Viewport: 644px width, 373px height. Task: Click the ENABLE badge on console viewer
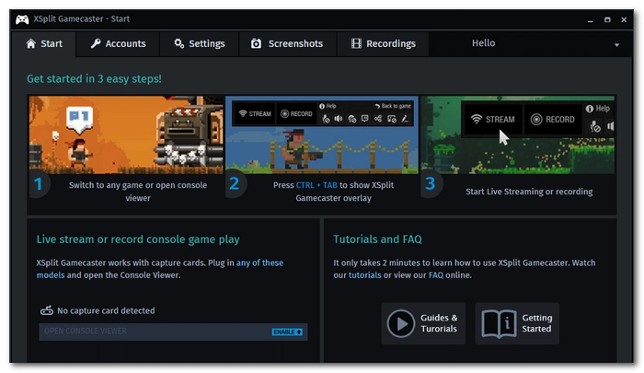[x=287, y=332]
